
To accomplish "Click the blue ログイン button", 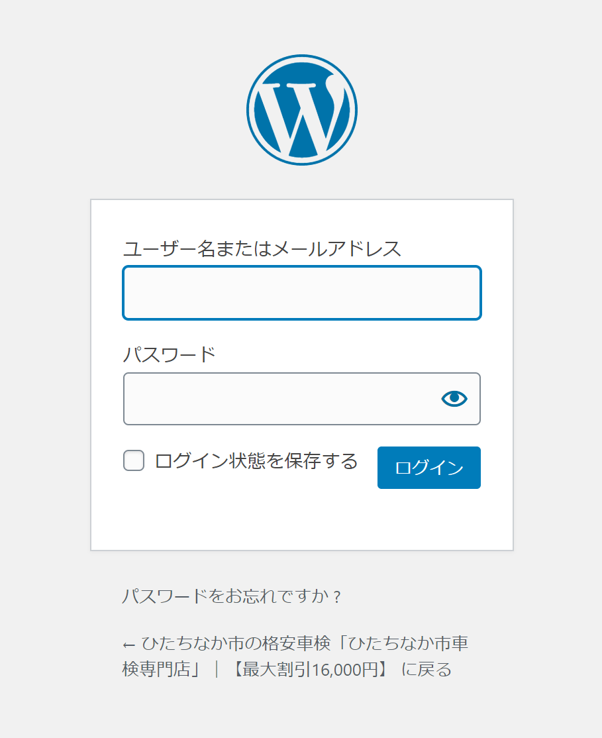I will tap(428, 468).
